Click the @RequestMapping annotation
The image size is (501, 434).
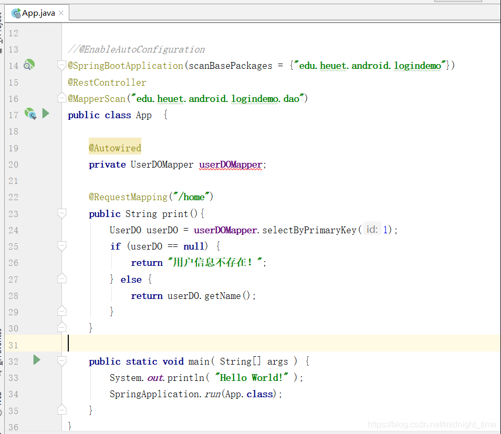point(128,197)
